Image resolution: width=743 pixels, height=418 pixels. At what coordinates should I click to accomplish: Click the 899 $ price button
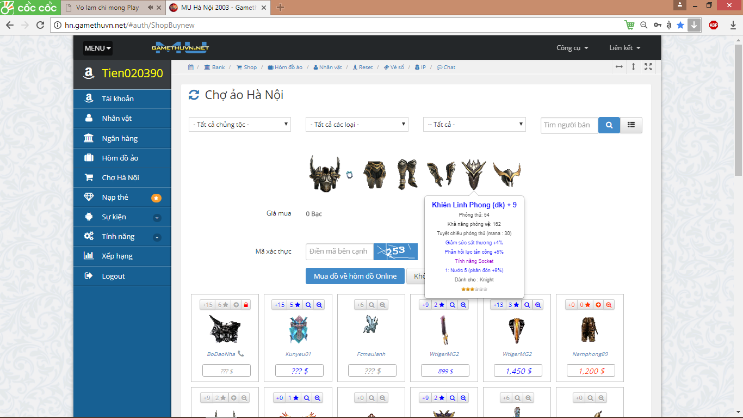tap(445, 371)
